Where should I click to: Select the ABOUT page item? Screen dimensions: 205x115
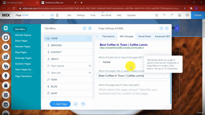(x=68, y=59)
